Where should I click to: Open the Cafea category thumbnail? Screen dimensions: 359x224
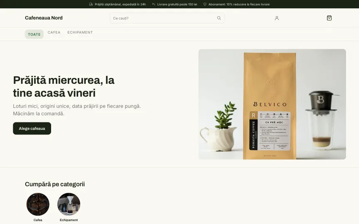click(x=38, y=204)
